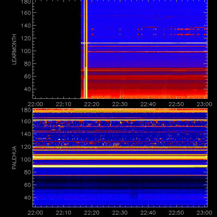Click the thick yellow band near 90 in Palehua
217x217 pixels.
pos(120,166)
